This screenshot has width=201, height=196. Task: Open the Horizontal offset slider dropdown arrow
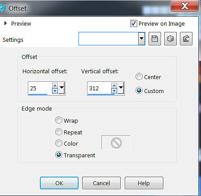click(61, 88)
